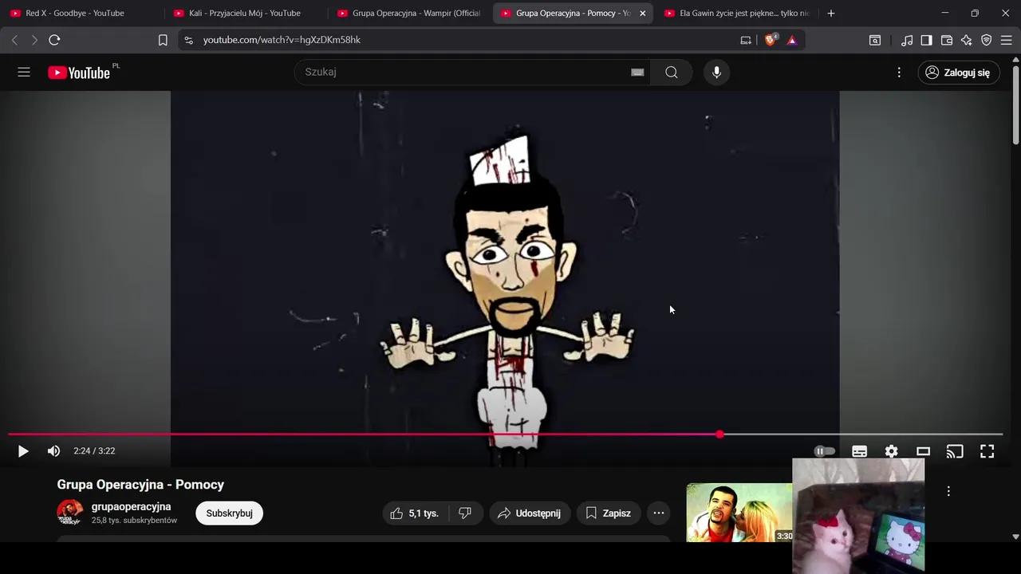This screenshot has width=1021, height=574.
Task: Open the options menu for the recommended video
Action: 948,491
